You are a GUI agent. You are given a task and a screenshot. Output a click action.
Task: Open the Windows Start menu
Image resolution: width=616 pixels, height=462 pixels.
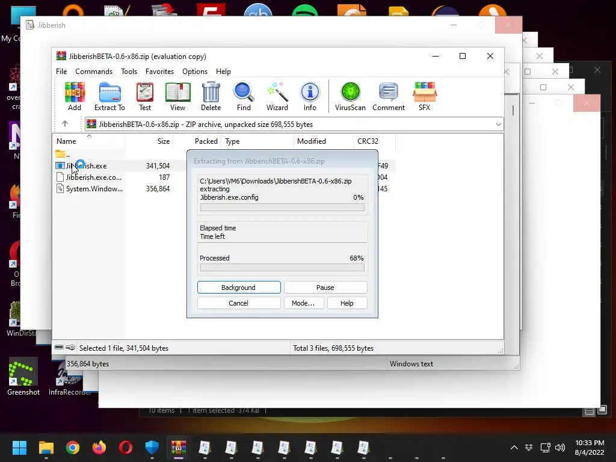pos(19,448)
